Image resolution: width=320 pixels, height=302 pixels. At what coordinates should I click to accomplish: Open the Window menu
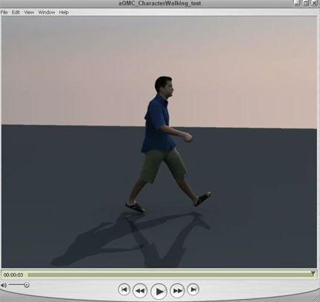click(x=47, y=12)
